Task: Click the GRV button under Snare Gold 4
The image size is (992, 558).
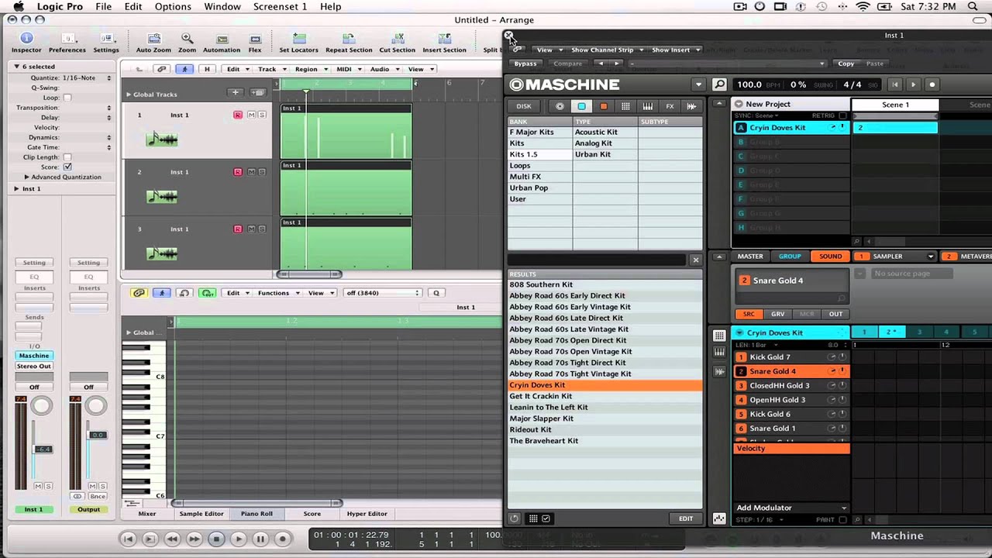Action: (x=778, y=314)
